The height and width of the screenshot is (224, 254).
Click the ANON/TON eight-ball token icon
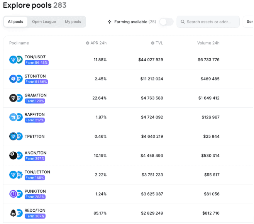(x=13, y=155)
